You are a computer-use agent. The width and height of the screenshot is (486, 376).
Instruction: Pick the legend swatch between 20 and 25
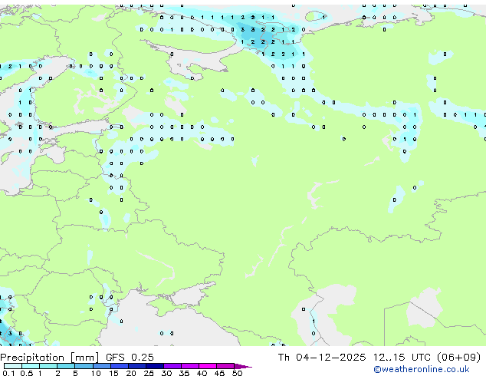137,366
